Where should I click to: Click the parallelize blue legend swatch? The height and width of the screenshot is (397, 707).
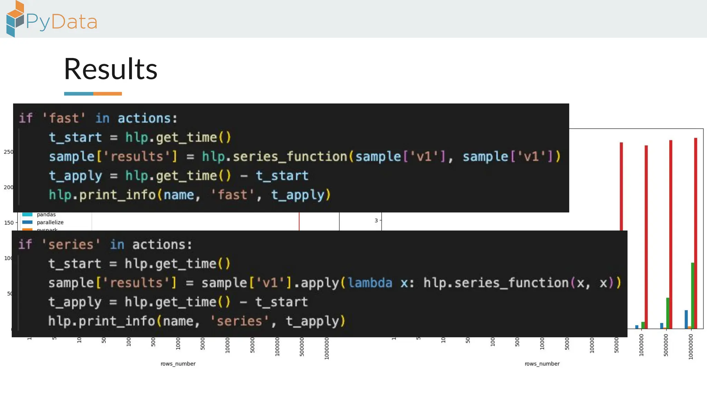coord(27,222)
